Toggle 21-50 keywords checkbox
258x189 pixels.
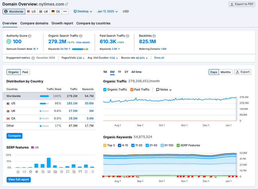click(147, 145)
